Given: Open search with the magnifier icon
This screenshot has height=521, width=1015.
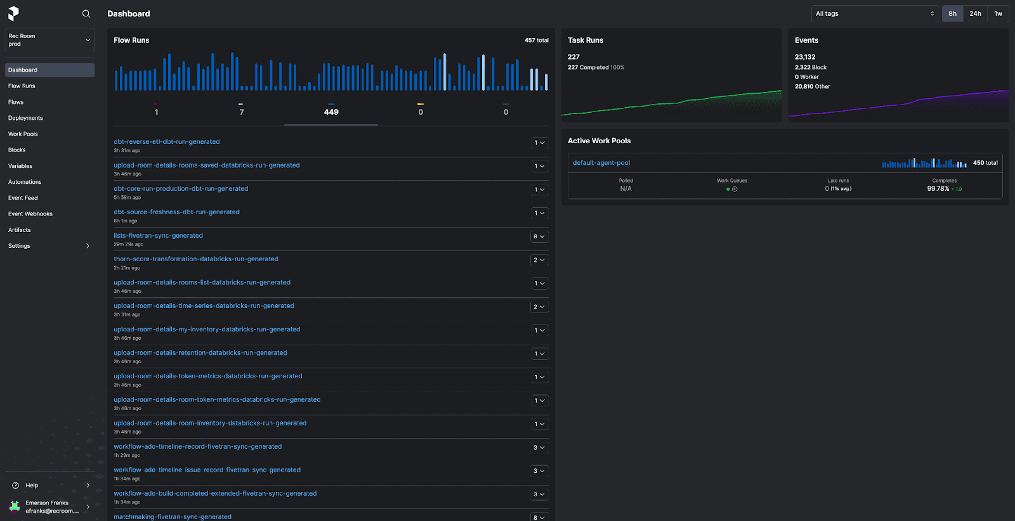Looking at the screenshot, I should (86, 14).
